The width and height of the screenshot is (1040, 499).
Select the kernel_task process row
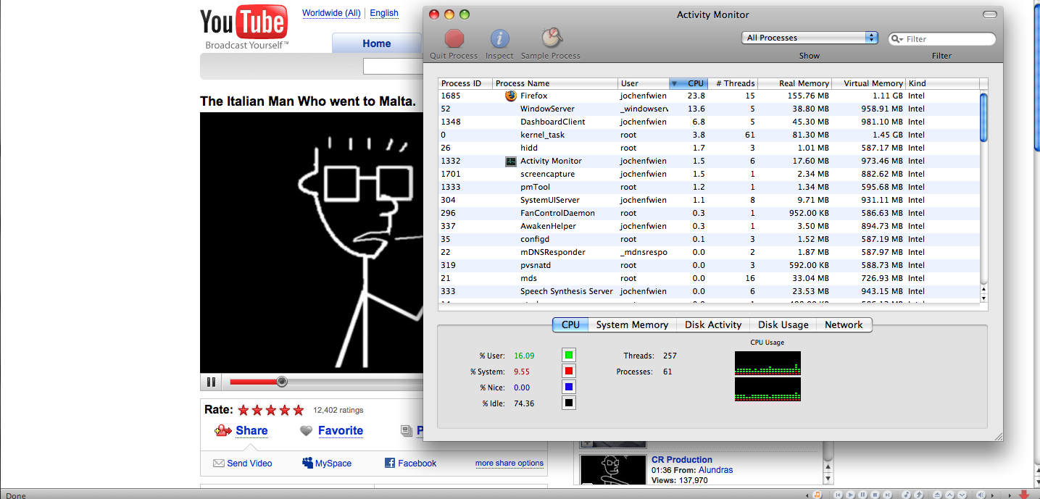point(709,135)
